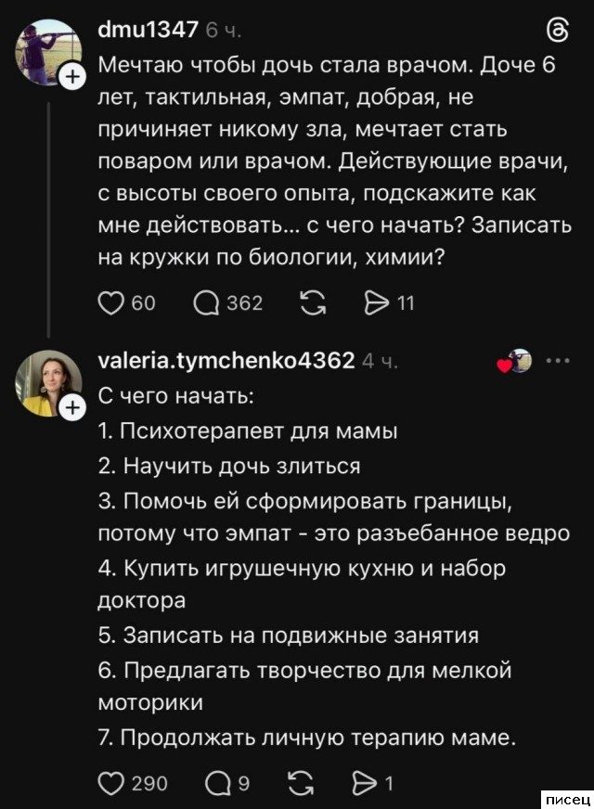594x809 pixels.
Task: Click the small avatar with red heart
Action: tap(518, 361)
